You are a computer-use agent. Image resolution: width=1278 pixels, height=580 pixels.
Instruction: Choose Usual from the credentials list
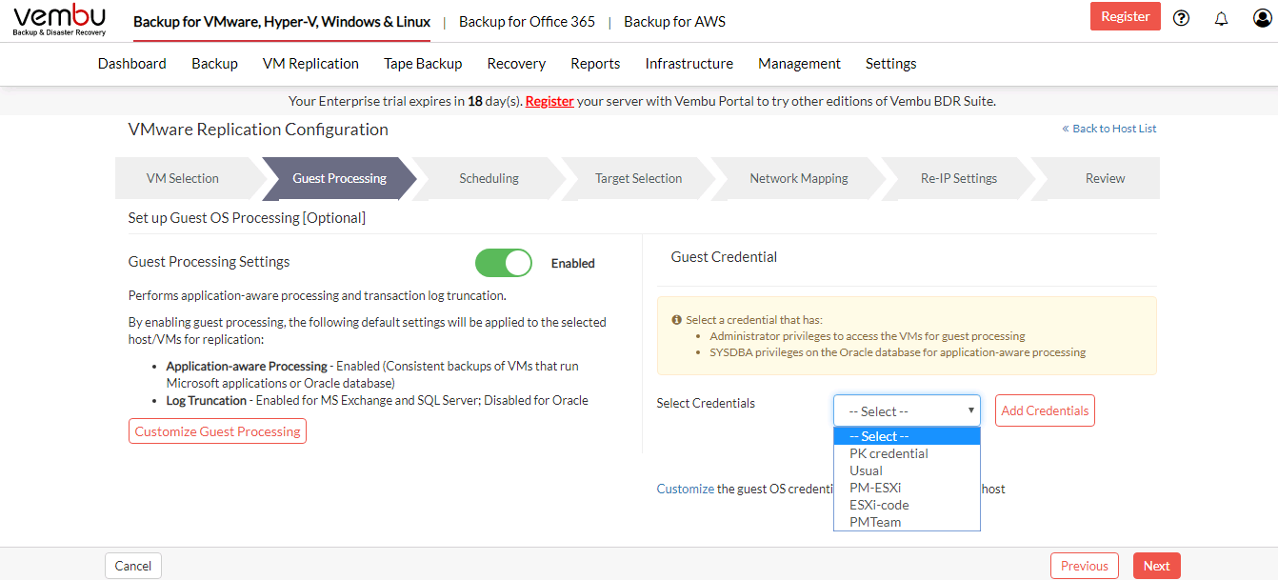907,470
